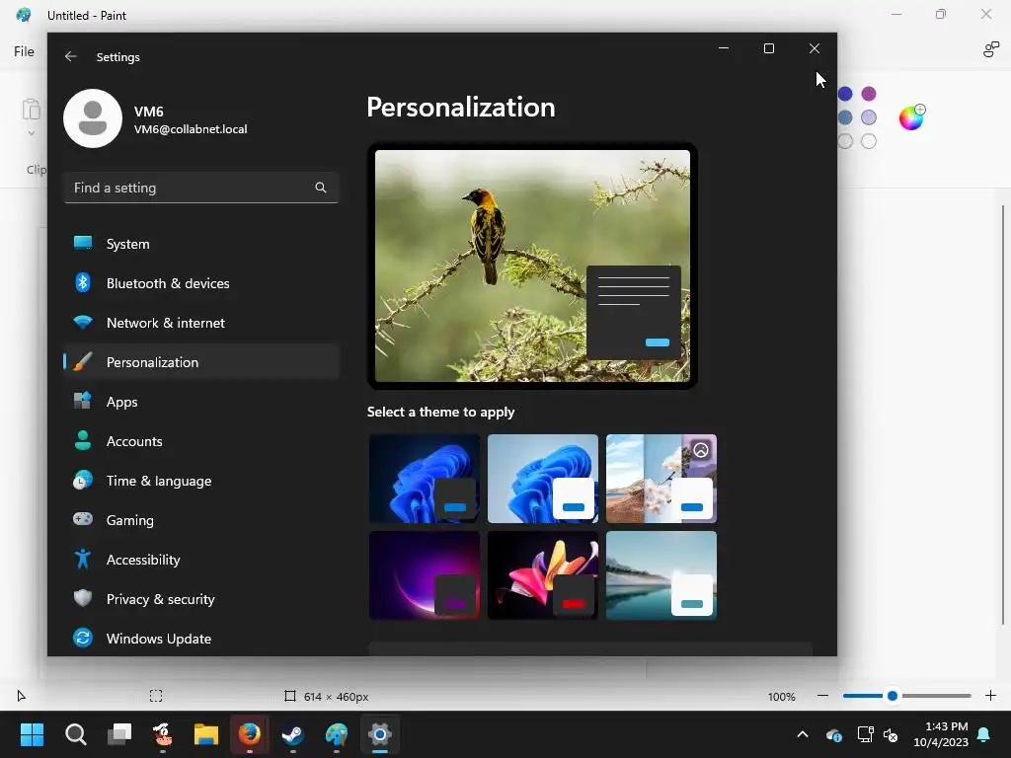Expand the paste dropdown arrow in Paint

(31, 133)
